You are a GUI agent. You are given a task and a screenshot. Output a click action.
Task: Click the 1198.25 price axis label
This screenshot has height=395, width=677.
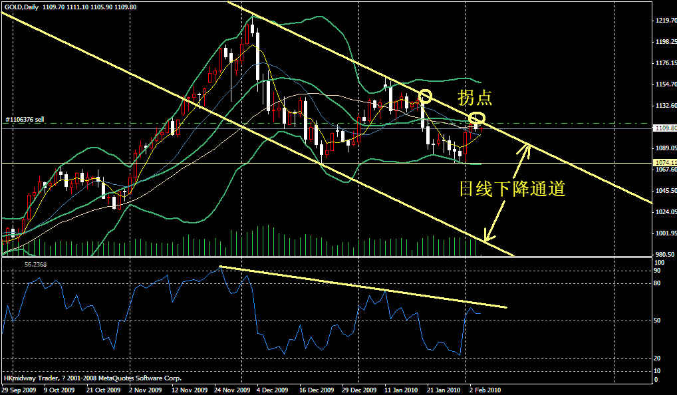click(666, 42)
